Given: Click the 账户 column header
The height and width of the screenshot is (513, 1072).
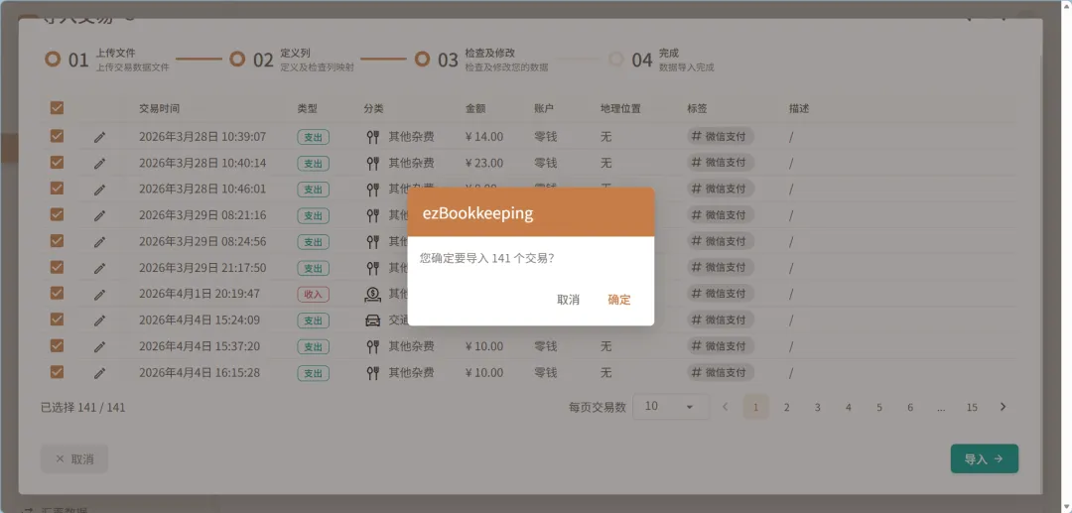Looking at the screenshot, I should [x=544, y=108].
